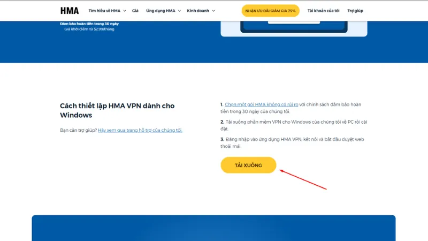The width and height of the screenshot is (428, 241).
Task: Open Tài khoản của tôi
Action: coord(323,11)
